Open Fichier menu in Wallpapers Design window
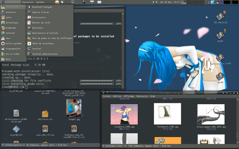 click(x=107, y=96)
